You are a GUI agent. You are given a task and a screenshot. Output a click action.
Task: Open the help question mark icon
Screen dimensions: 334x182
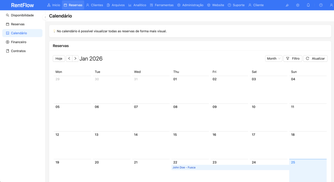pyautogui.click(x=321, y=5)
